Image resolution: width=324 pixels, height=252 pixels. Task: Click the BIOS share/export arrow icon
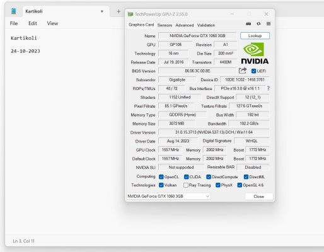tap(243, 71)
